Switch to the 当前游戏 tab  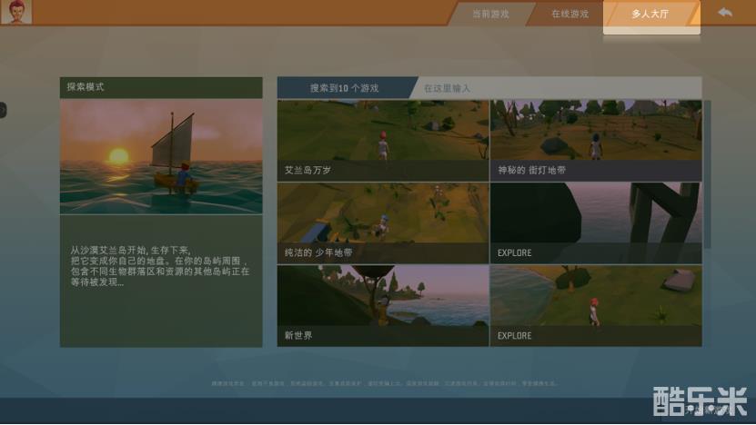[x=490, y=14]
